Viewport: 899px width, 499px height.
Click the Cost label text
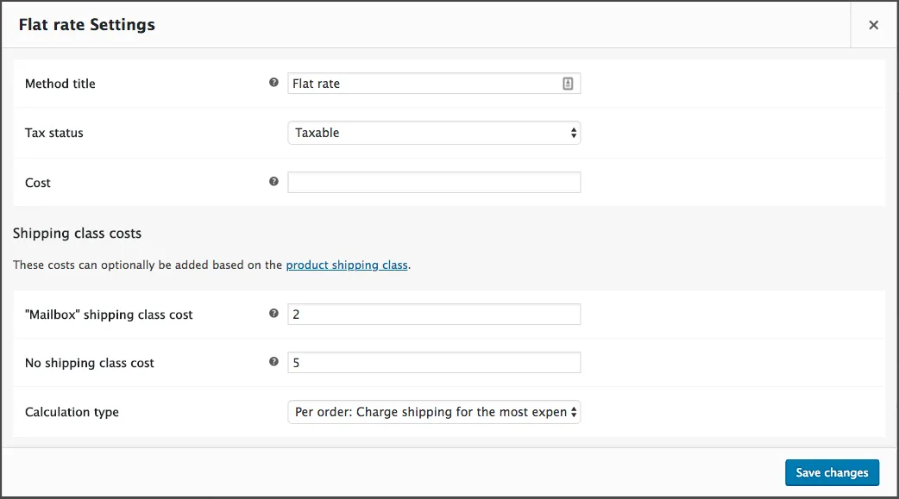click(x=38, y=183)
